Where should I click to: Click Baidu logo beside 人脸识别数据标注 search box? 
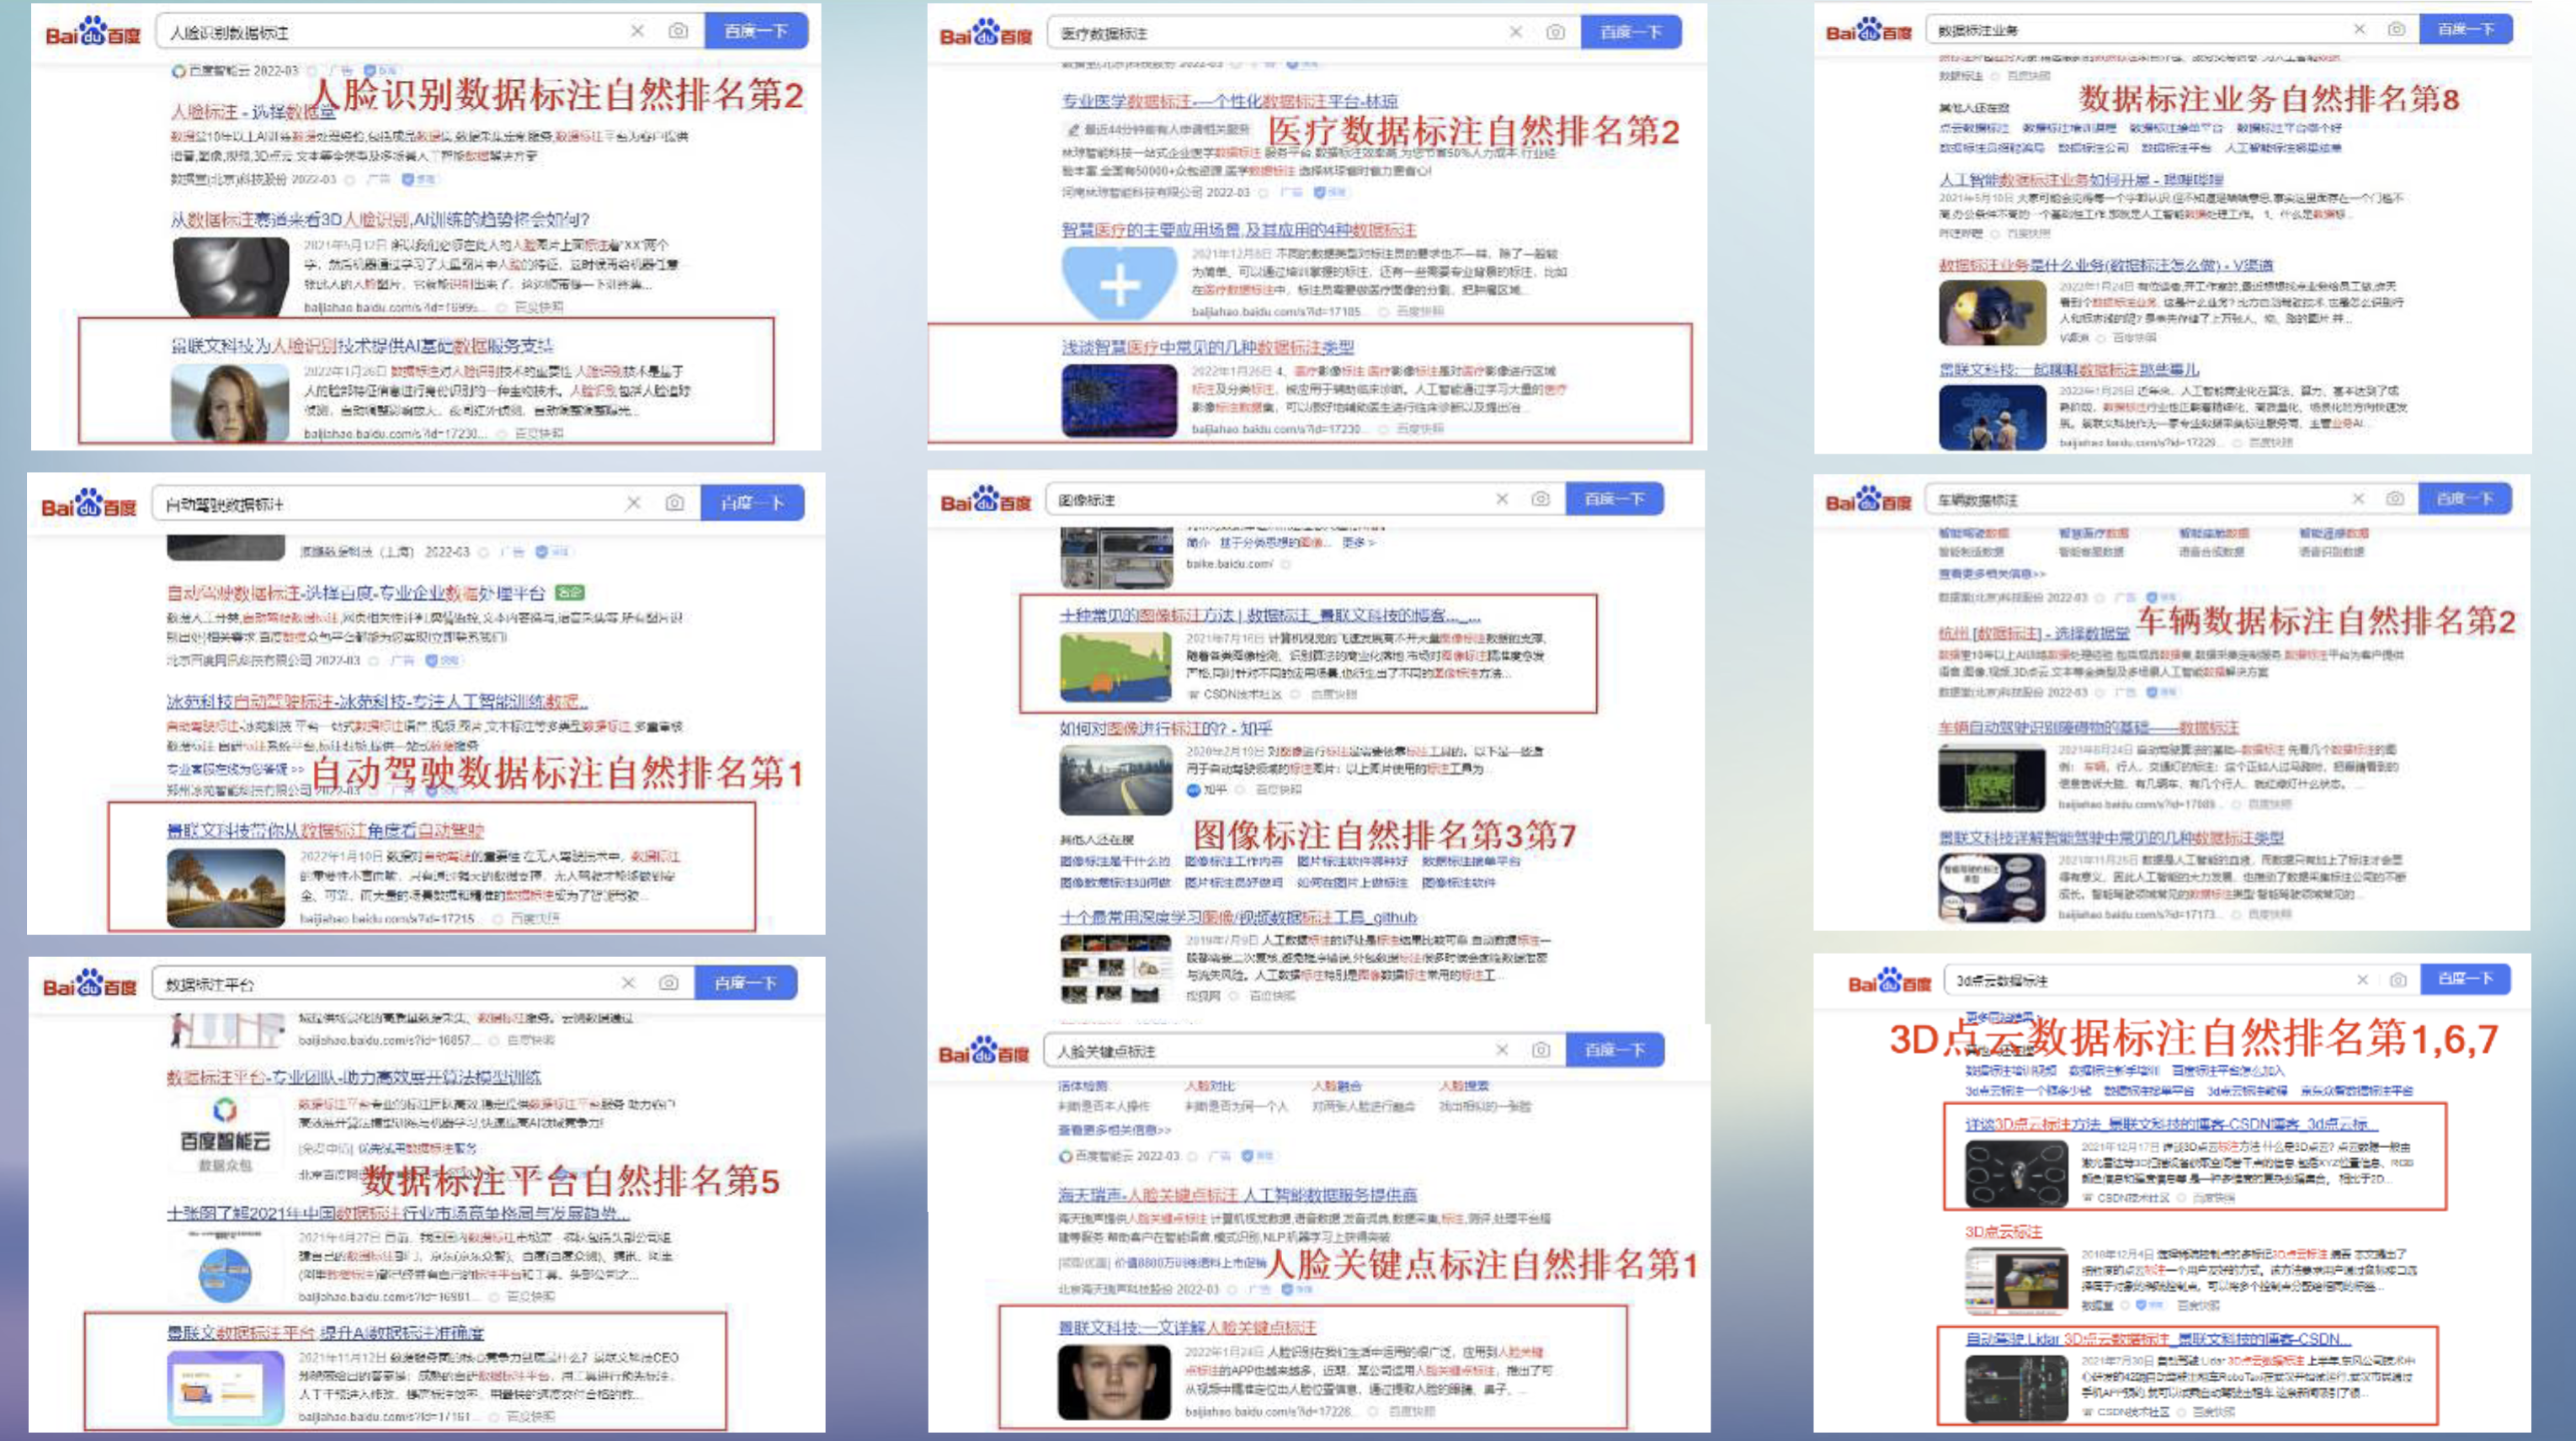pyautogui.click(x=93, y=32)
